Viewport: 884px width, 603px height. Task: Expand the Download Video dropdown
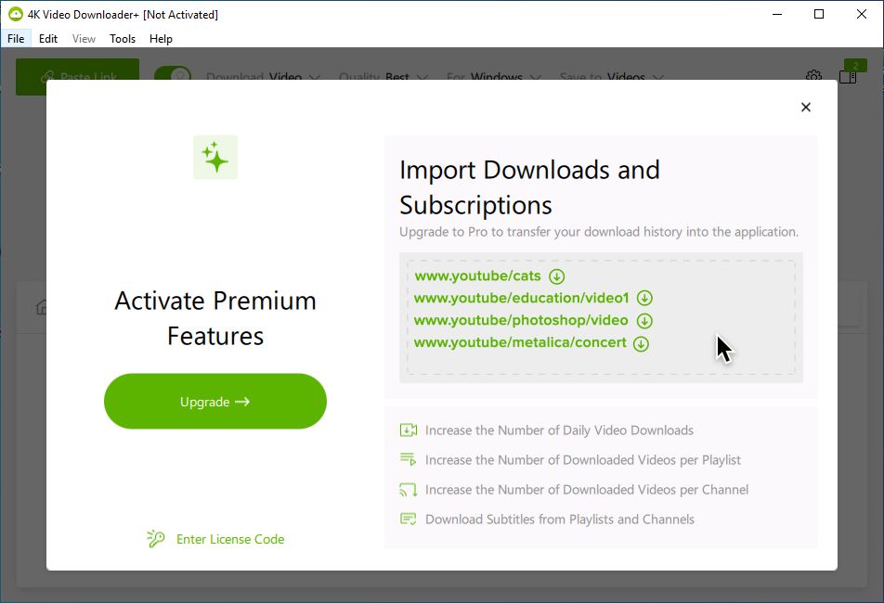(264, 76)
